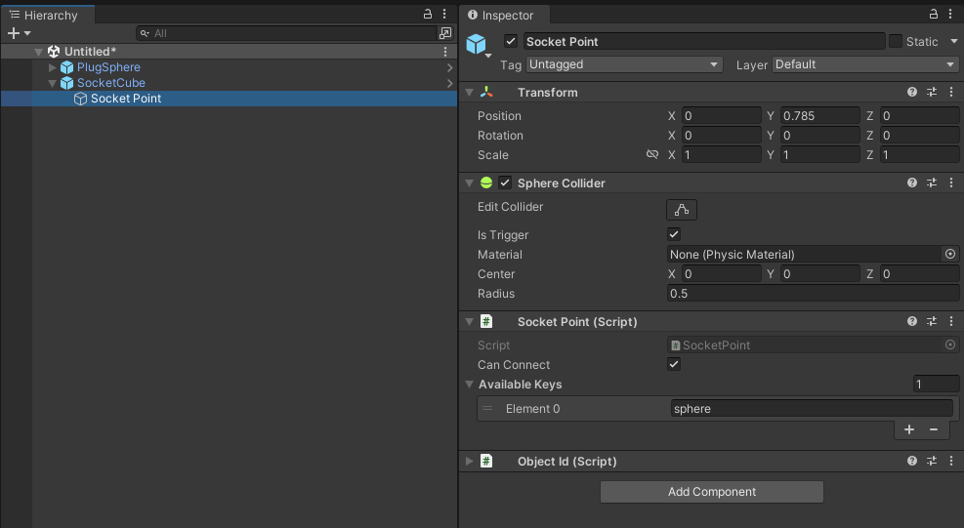This screenshot has height=528, width=964.
Task: Open the Sphere Collider options menu
Action: coord(951,183)
